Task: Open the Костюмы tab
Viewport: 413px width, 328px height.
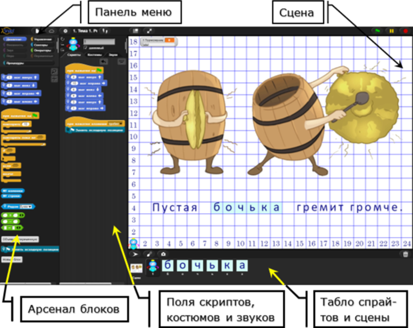Action: pyautogui.click(x=94, y=55)
